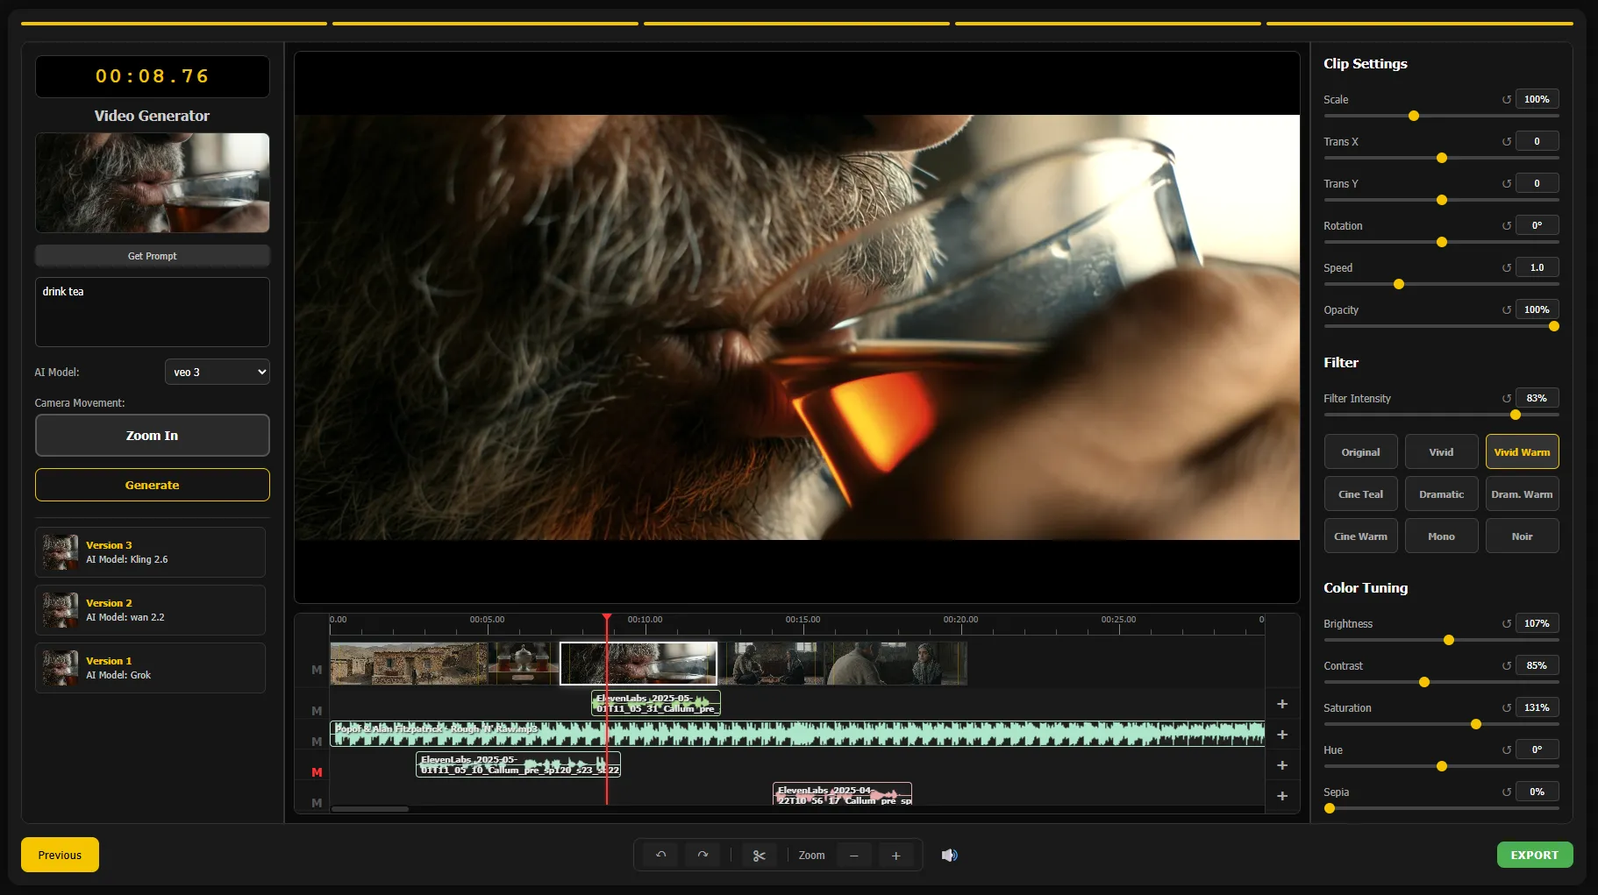Select the scissors split tool
This screenshot has width=1598, height=895.
pyautogui.click(x=760, y=856)
